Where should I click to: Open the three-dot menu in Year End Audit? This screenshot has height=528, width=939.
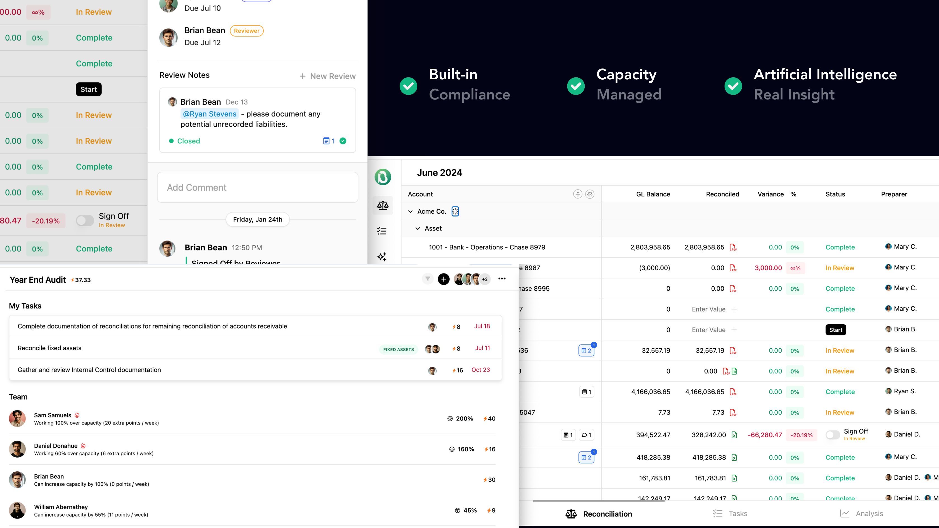502,279
